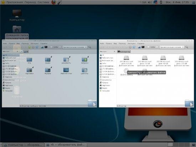Open the Вид menu in Компьютер window
Viewport: 196px width, 147px height.
coord(115,44)
